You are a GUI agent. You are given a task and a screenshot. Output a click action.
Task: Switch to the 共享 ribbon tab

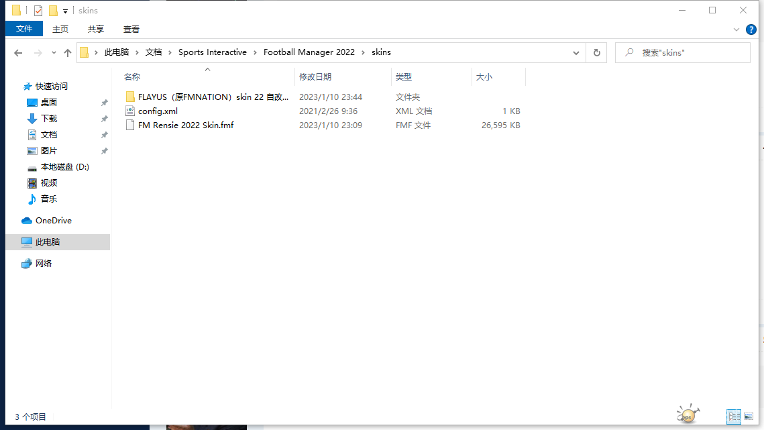(x=95, y=30)
